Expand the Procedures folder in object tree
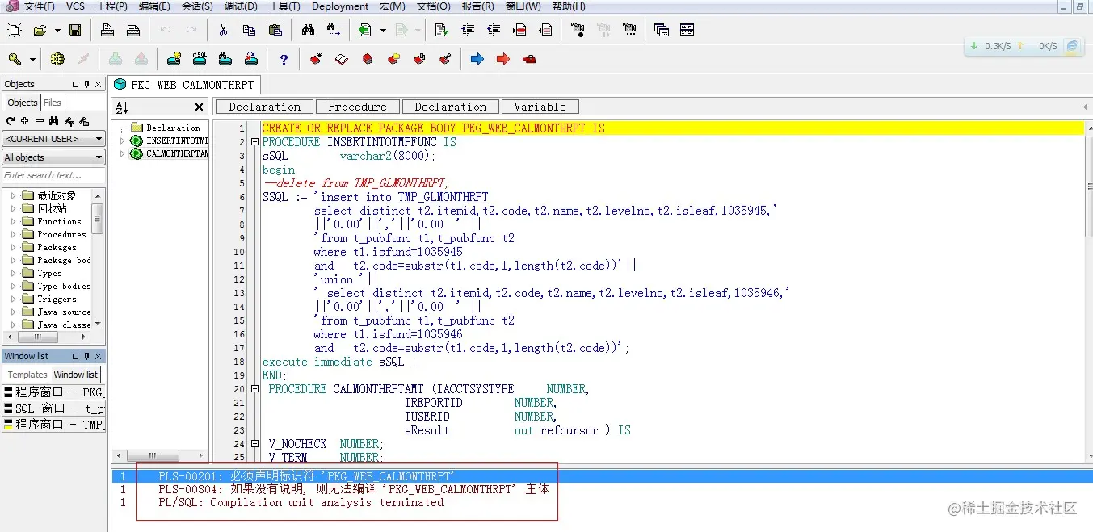This screenshot has width=1093, height=532. coord(13,234)
